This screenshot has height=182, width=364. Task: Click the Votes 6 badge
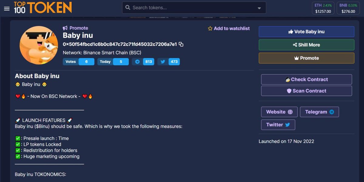click(x=78, y=62)
